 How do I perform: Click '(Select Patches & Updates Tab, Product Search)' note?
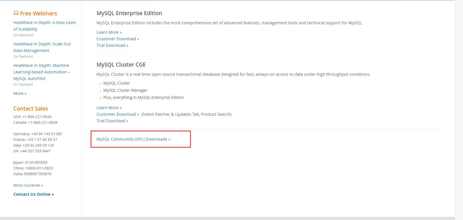pyautogui.click(x=186, y=114)
